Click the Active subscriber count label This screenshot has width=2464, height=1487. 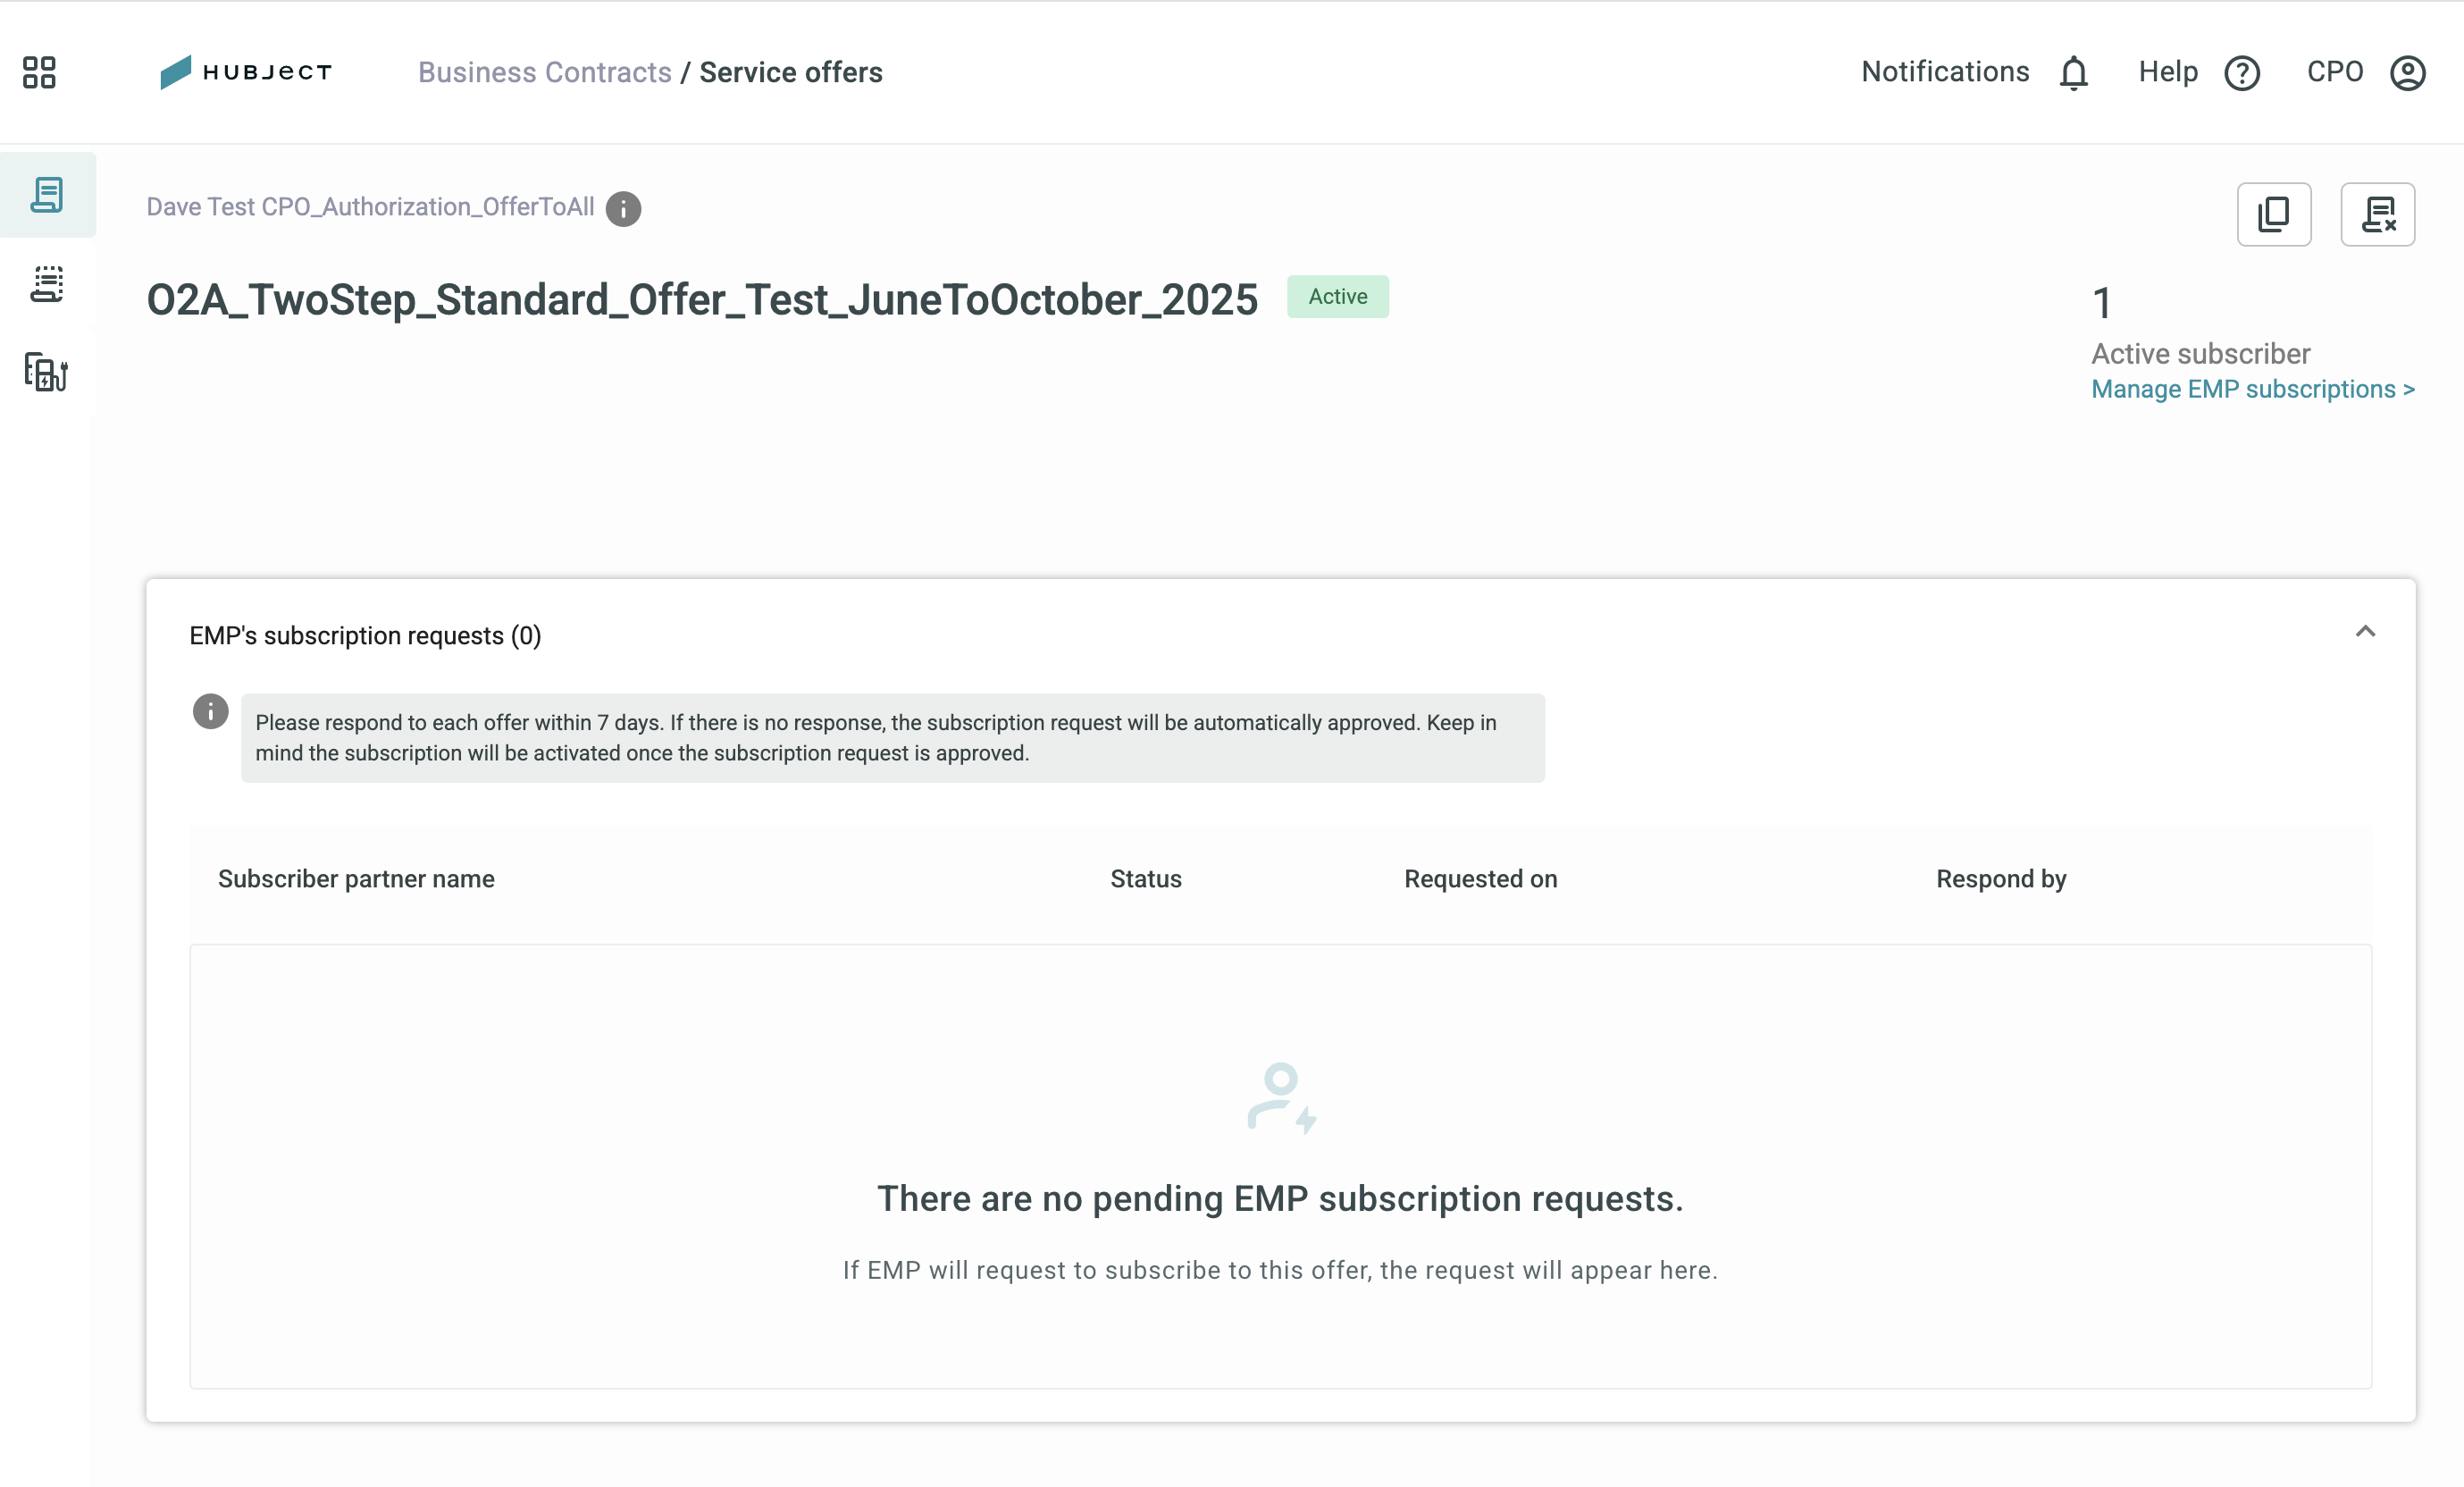pos(2201,354)
